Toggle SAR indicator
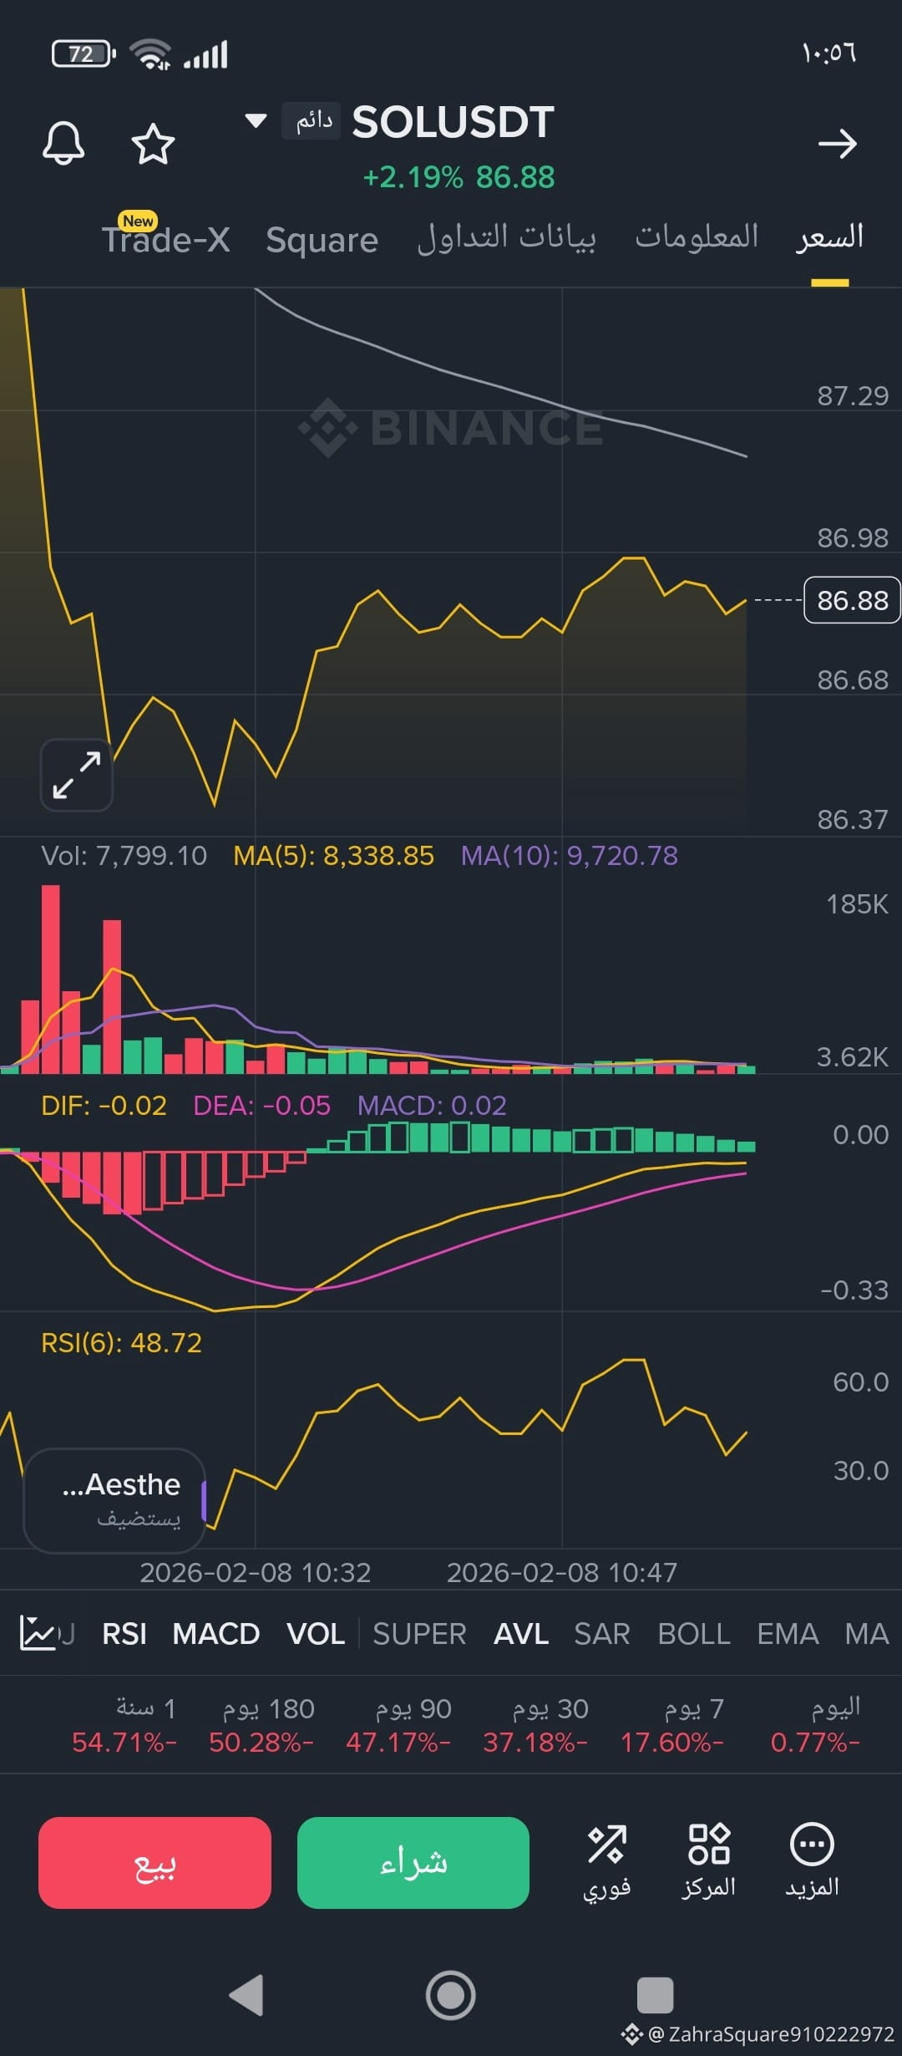The width and height of the screenshot is (902, 2056). pos(602,1634)
